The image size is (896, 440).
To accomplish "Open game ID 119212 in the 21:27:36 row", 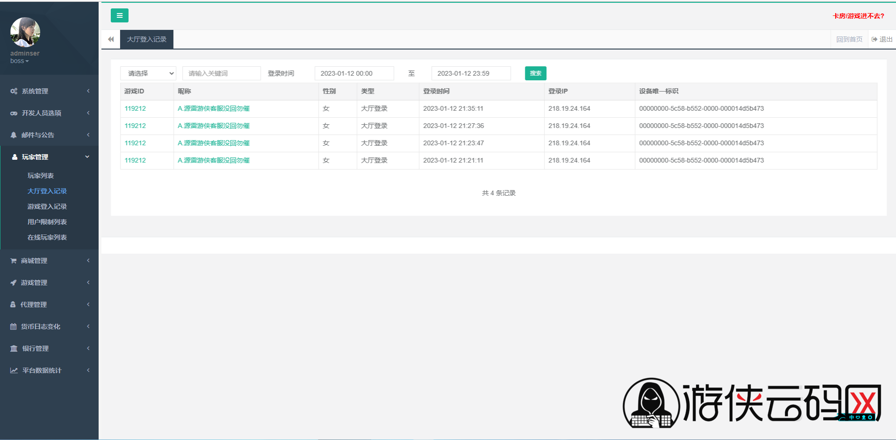I will click(135, 126).
